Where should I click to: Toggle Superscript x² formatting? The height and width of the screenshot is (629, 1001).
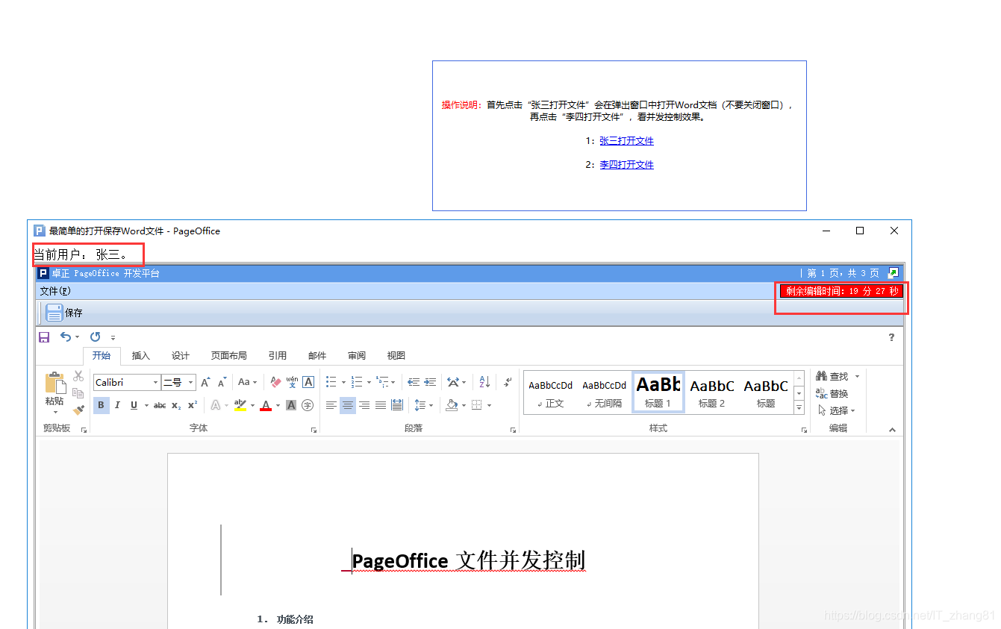[193, 405]
